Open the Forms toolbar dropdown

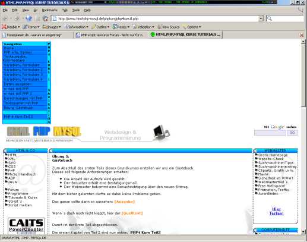coord(31,27)
